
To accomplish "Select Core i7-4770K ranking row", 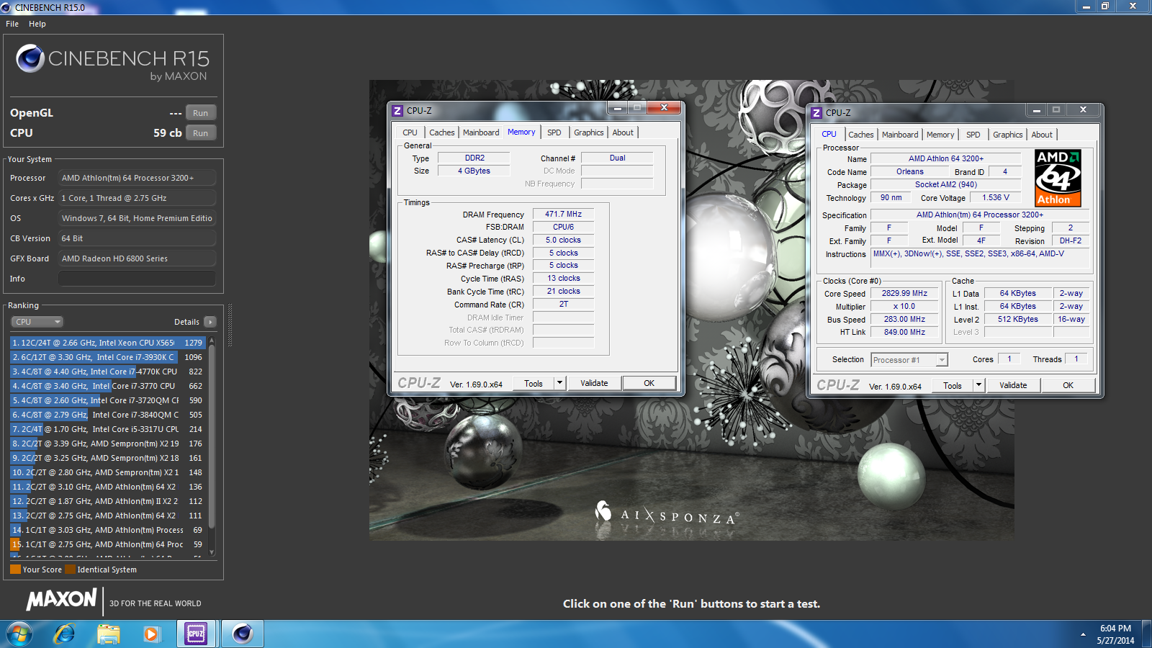I will tap(108, 372).
